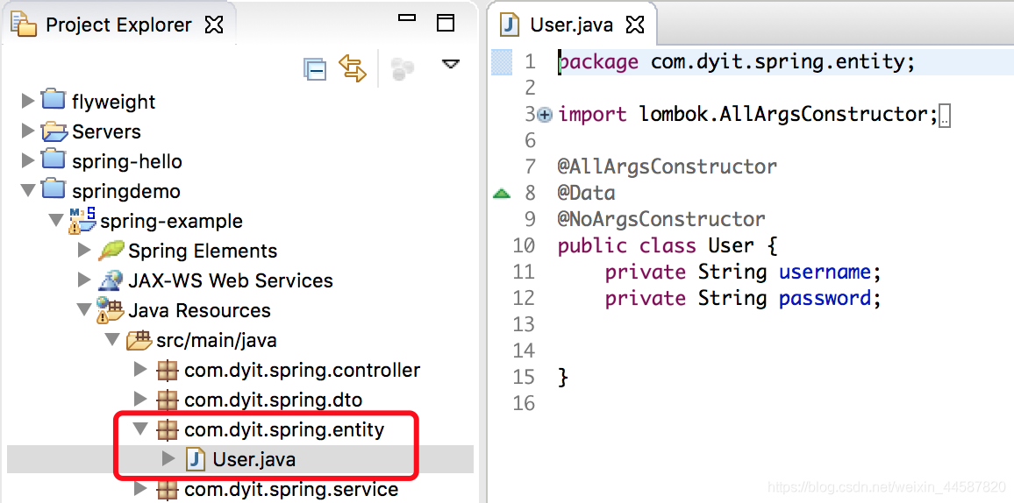Viewport: 1014px width, 503px height.
Task: Expand the Servers folder
Action: (x=28, y=131)
